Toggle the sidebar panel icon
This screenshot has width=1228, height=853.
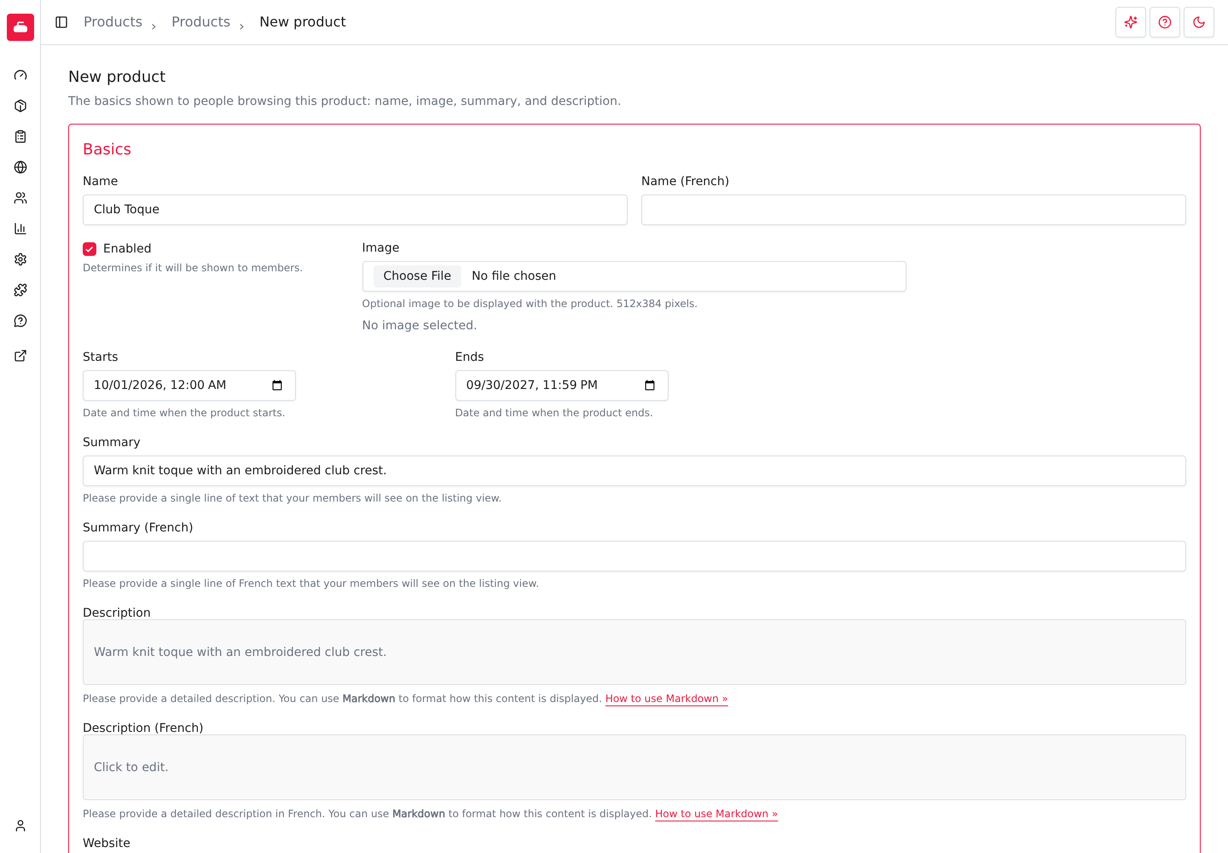point(61,22)
